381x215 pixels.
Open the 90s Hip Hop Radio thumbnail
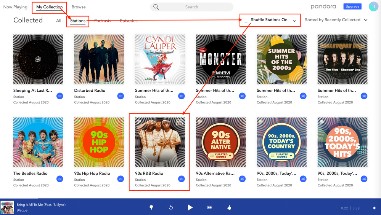99,142
